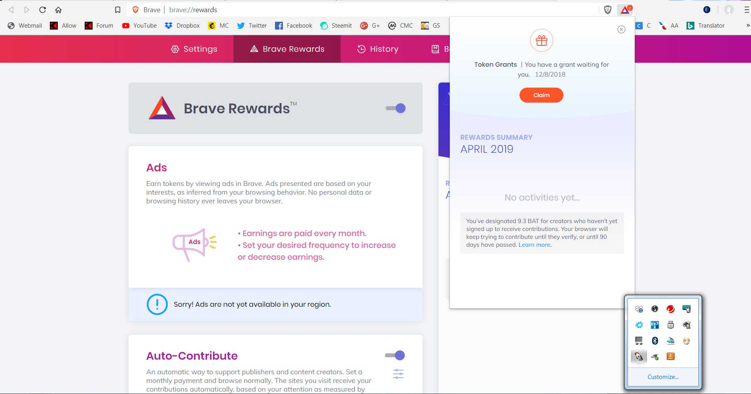The height and width of the screenshot is (394, 751).
Task: Click the back navigation arrow
Action: tap(11, 10)
